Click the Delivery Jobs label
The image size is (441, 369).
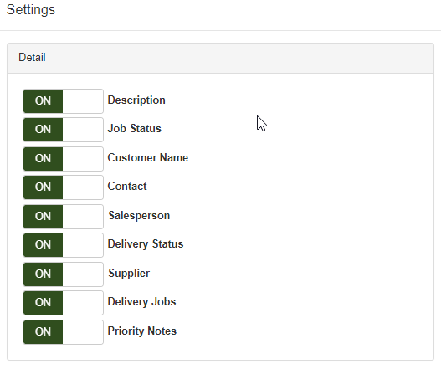[141, 302]
